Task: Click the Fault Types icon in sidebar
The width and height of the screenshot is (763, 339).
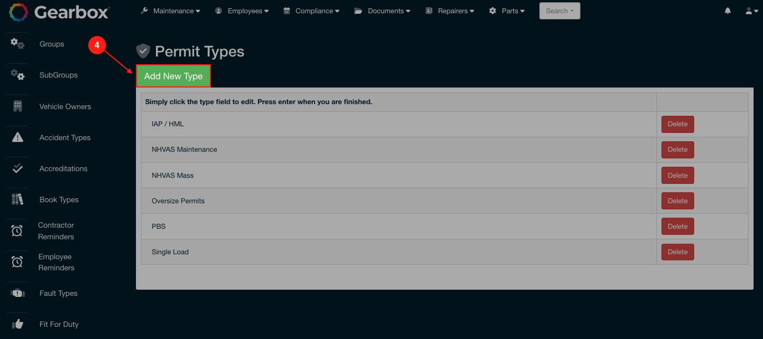Action: (x=18, y=293)
